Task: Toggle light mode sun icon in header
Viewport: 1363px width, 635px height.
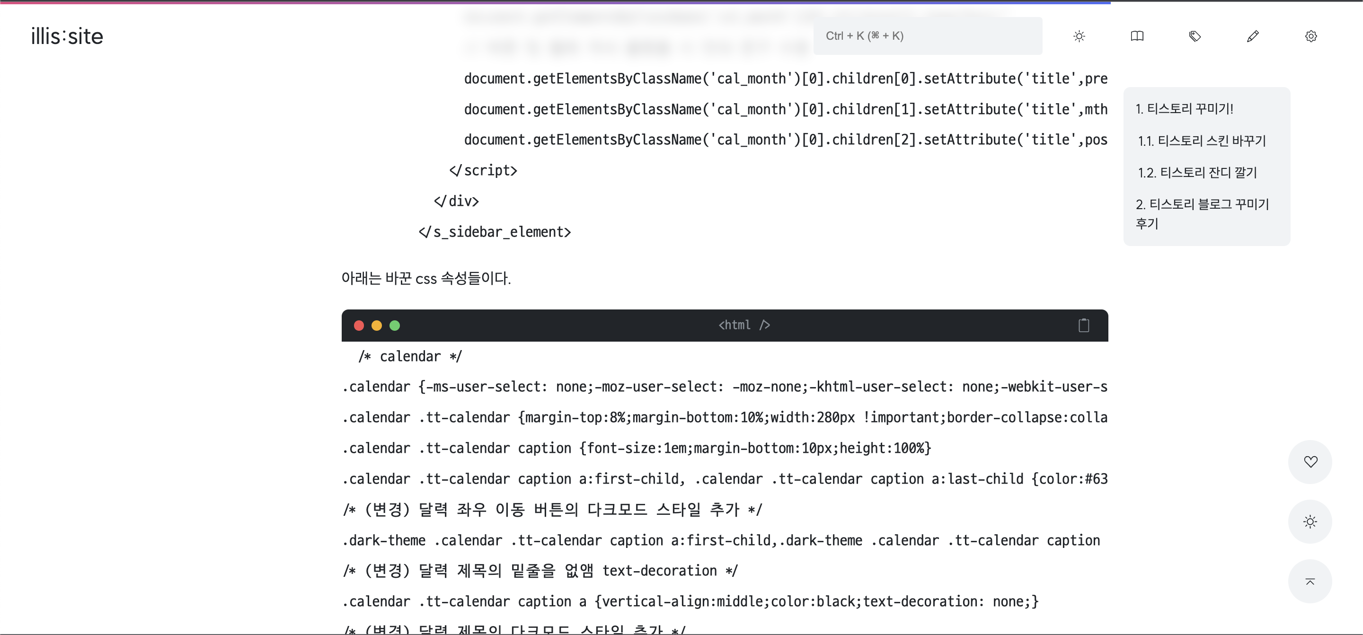Action: 1079,36
